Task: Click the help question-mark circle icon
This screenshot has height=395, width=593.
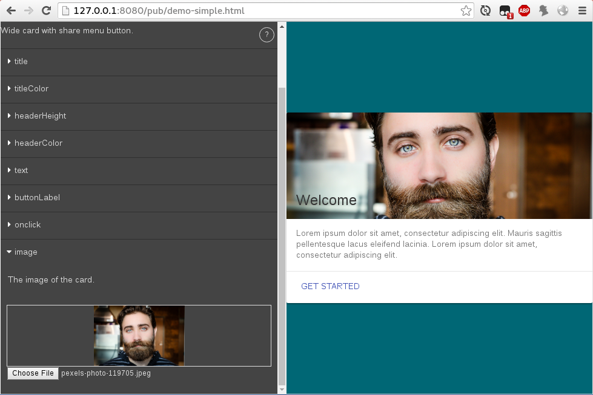Action: 267,34
